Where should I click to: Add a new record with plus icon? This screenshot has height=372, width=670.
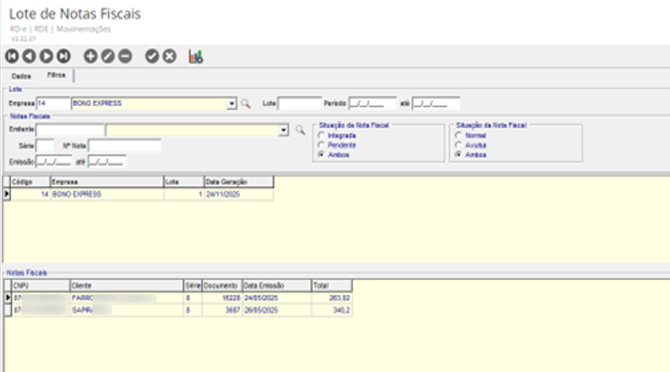coord(90,56)
